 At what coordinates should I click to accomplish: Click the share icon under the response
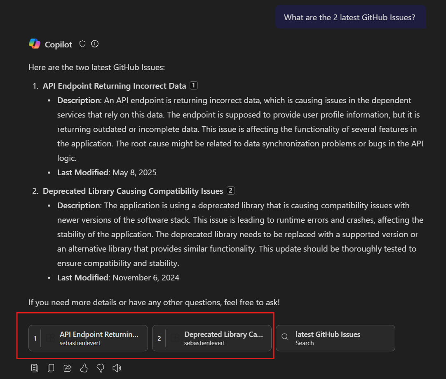tap(67, 368)
